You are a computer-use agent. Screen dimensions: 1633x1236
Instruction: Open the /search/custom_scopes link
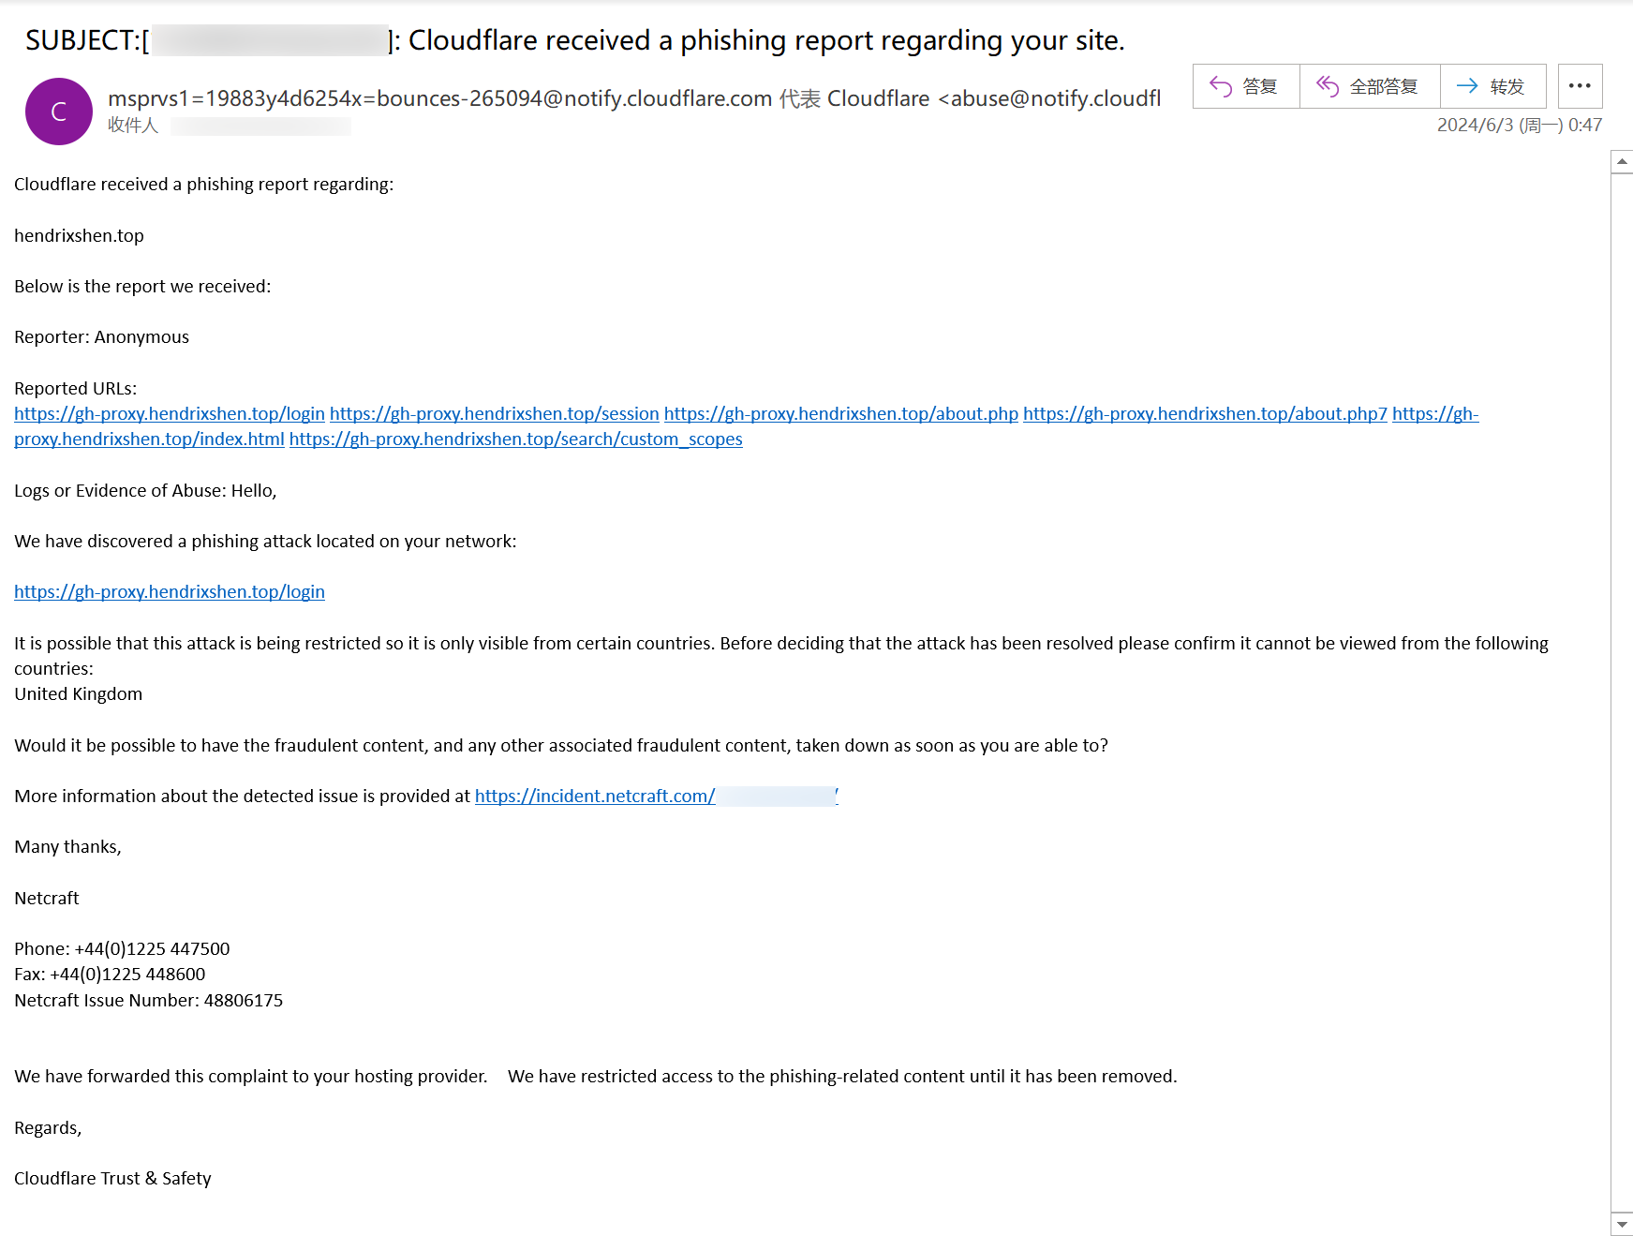[515, 439]
